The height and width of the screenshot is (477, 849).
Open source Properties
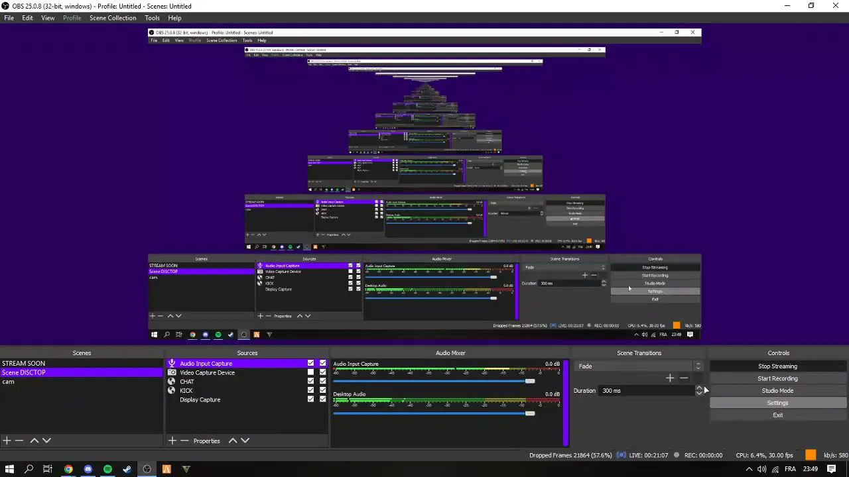coord(206,441)
